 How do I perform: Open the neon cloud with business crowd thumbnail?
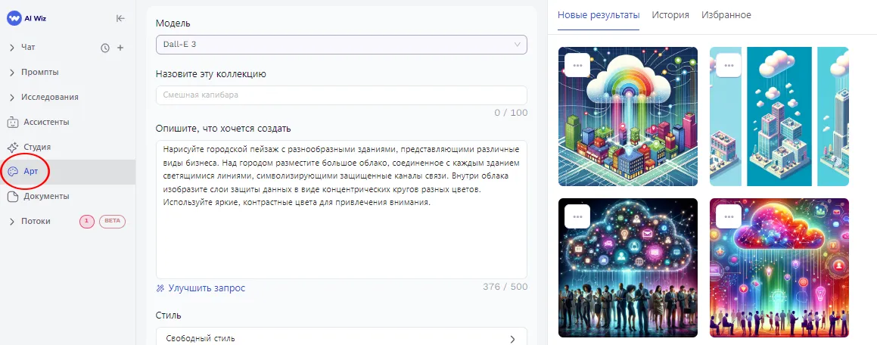coord(627,268)
